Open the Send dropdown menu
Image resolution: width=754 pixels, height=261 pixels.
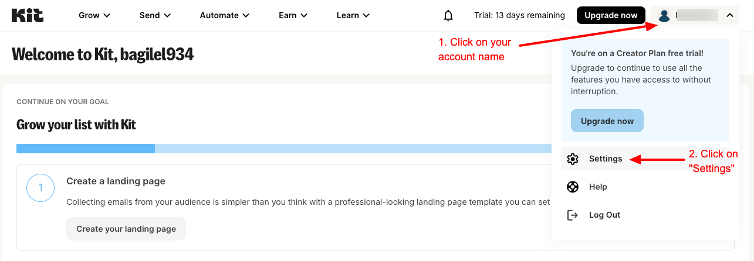(155, 15)
